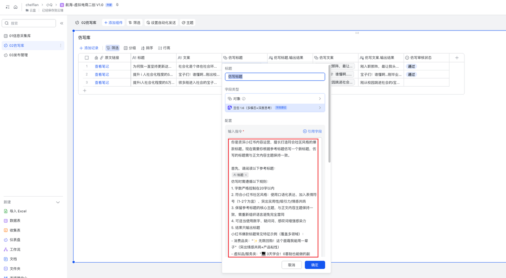This screenshot has height=278, width=506.
Task: Click the 仿写审核状态 column header
Action: point(427,58)
